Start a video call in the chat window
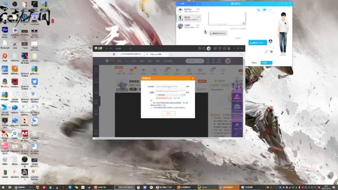The image size is (338, 190). point(264,10)
